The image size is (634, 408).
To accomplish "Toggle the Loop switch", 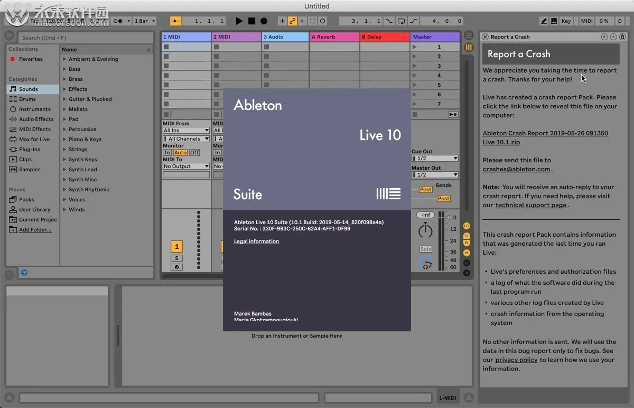I will 402,21.
